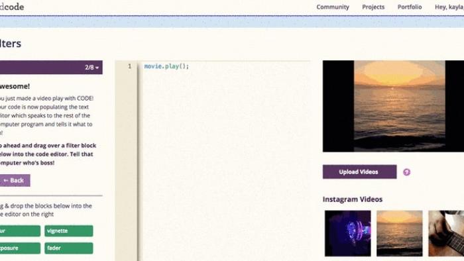Select the exposure filter block
The width and height of the screenshot is (464, 261).
click(x=20, y=248)
